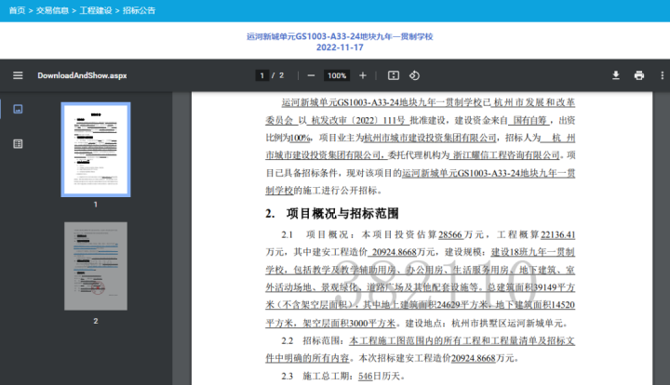Open the more actions menu
This screenshot has height=385, width=670.
coord(663,75)
